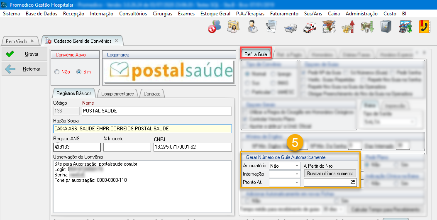Switch to the Complementares tab
This screenshot has width=437, height=220.
point(117,94)
